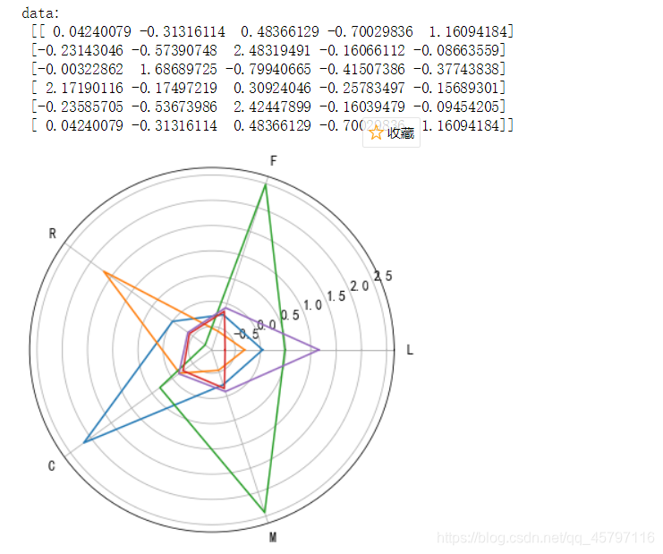
Task: Click the green line's peak near the F axis
Action: (266, 184)
